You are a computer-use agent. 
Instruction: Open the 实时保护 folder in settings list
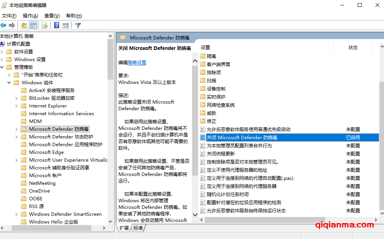click(216, 97)
